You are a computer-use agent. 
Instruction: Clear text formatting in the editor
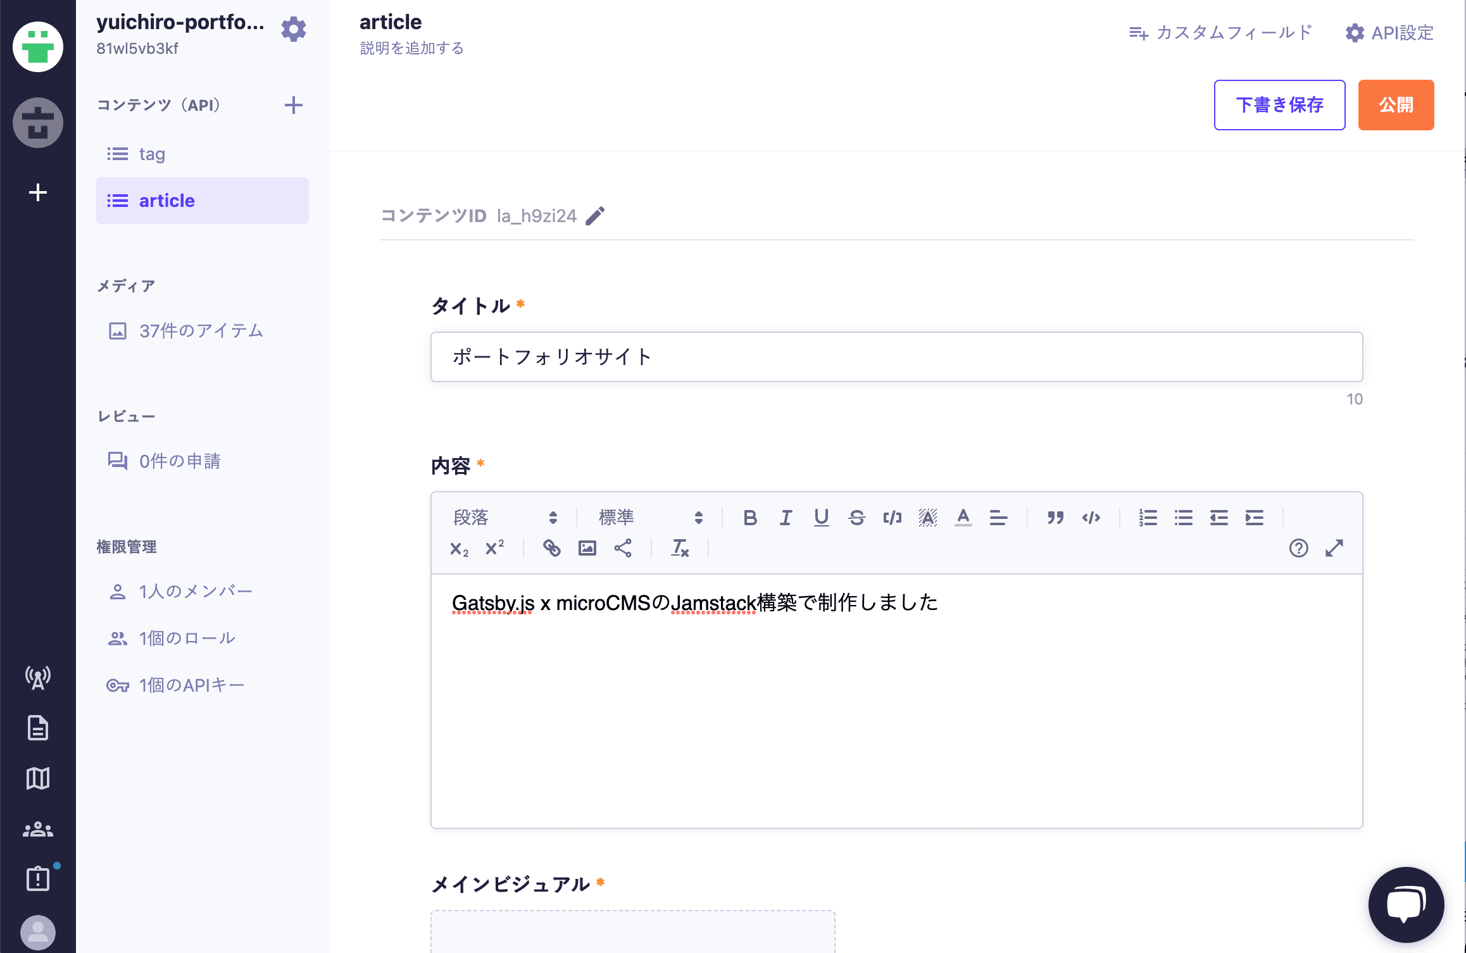pos(680,548)
